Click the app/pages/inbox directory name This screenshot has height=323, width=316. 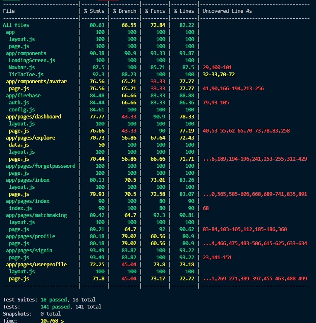click(28, 180)
